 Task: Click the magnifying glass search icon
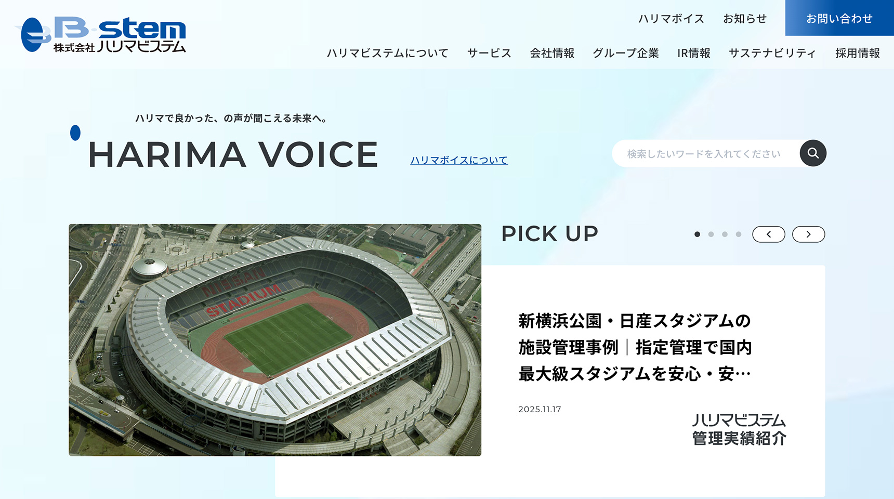[813, 153]
